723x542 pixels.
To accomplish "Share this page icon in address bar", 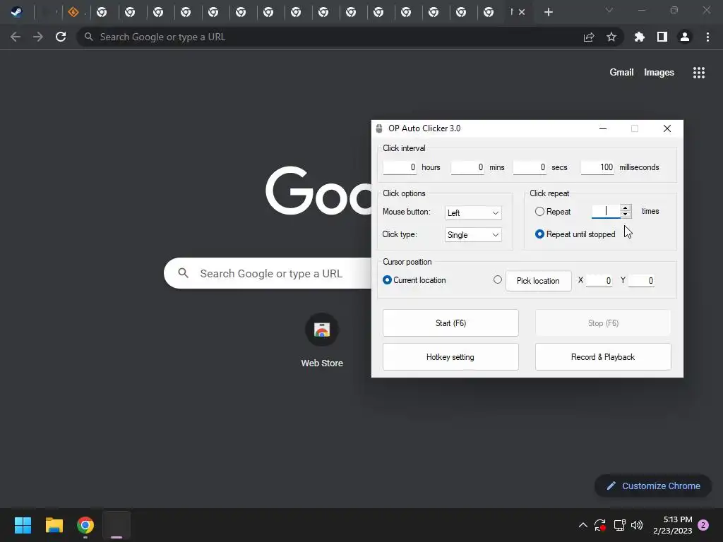I will click(589, 37).
